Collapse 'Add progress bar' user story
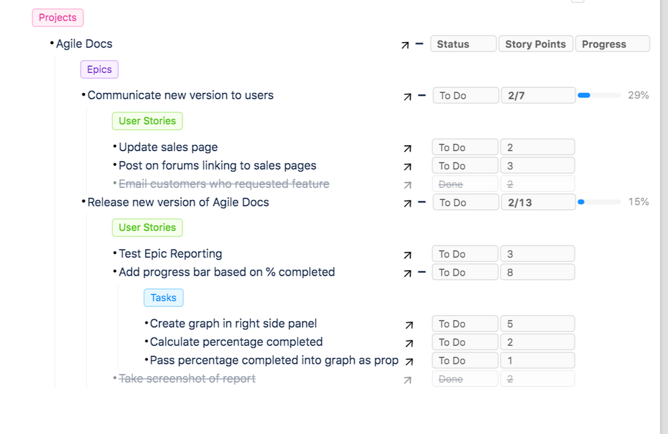The width and height of the screenshot is (668, 434). (x=422, y=272)
